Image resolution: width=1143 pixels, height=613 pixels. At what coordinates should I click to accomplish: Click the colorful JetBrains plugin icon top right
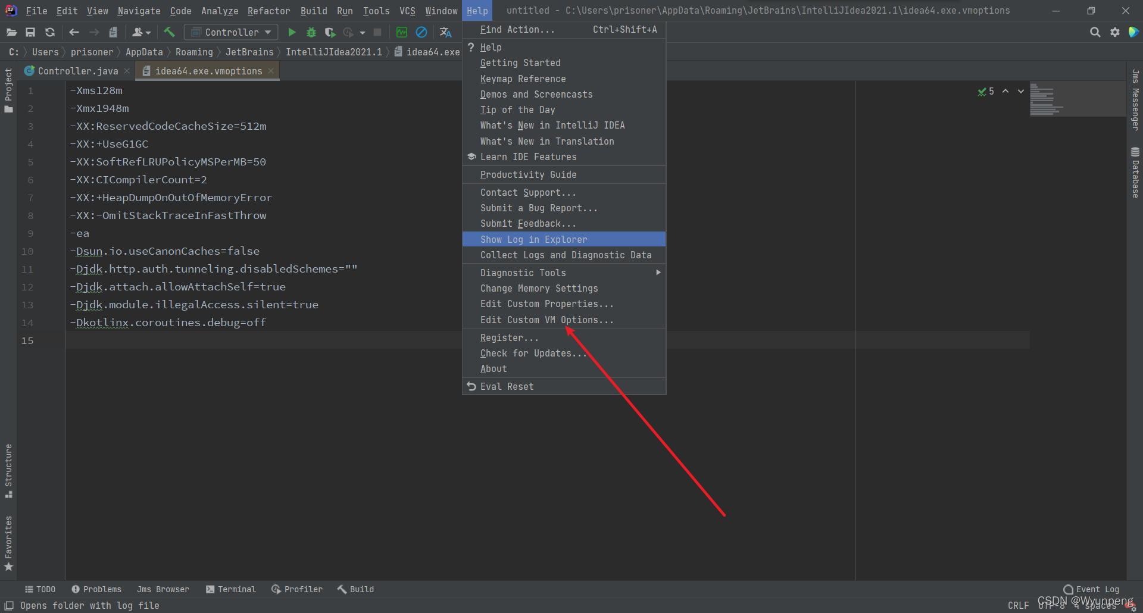click(1134, 32)
